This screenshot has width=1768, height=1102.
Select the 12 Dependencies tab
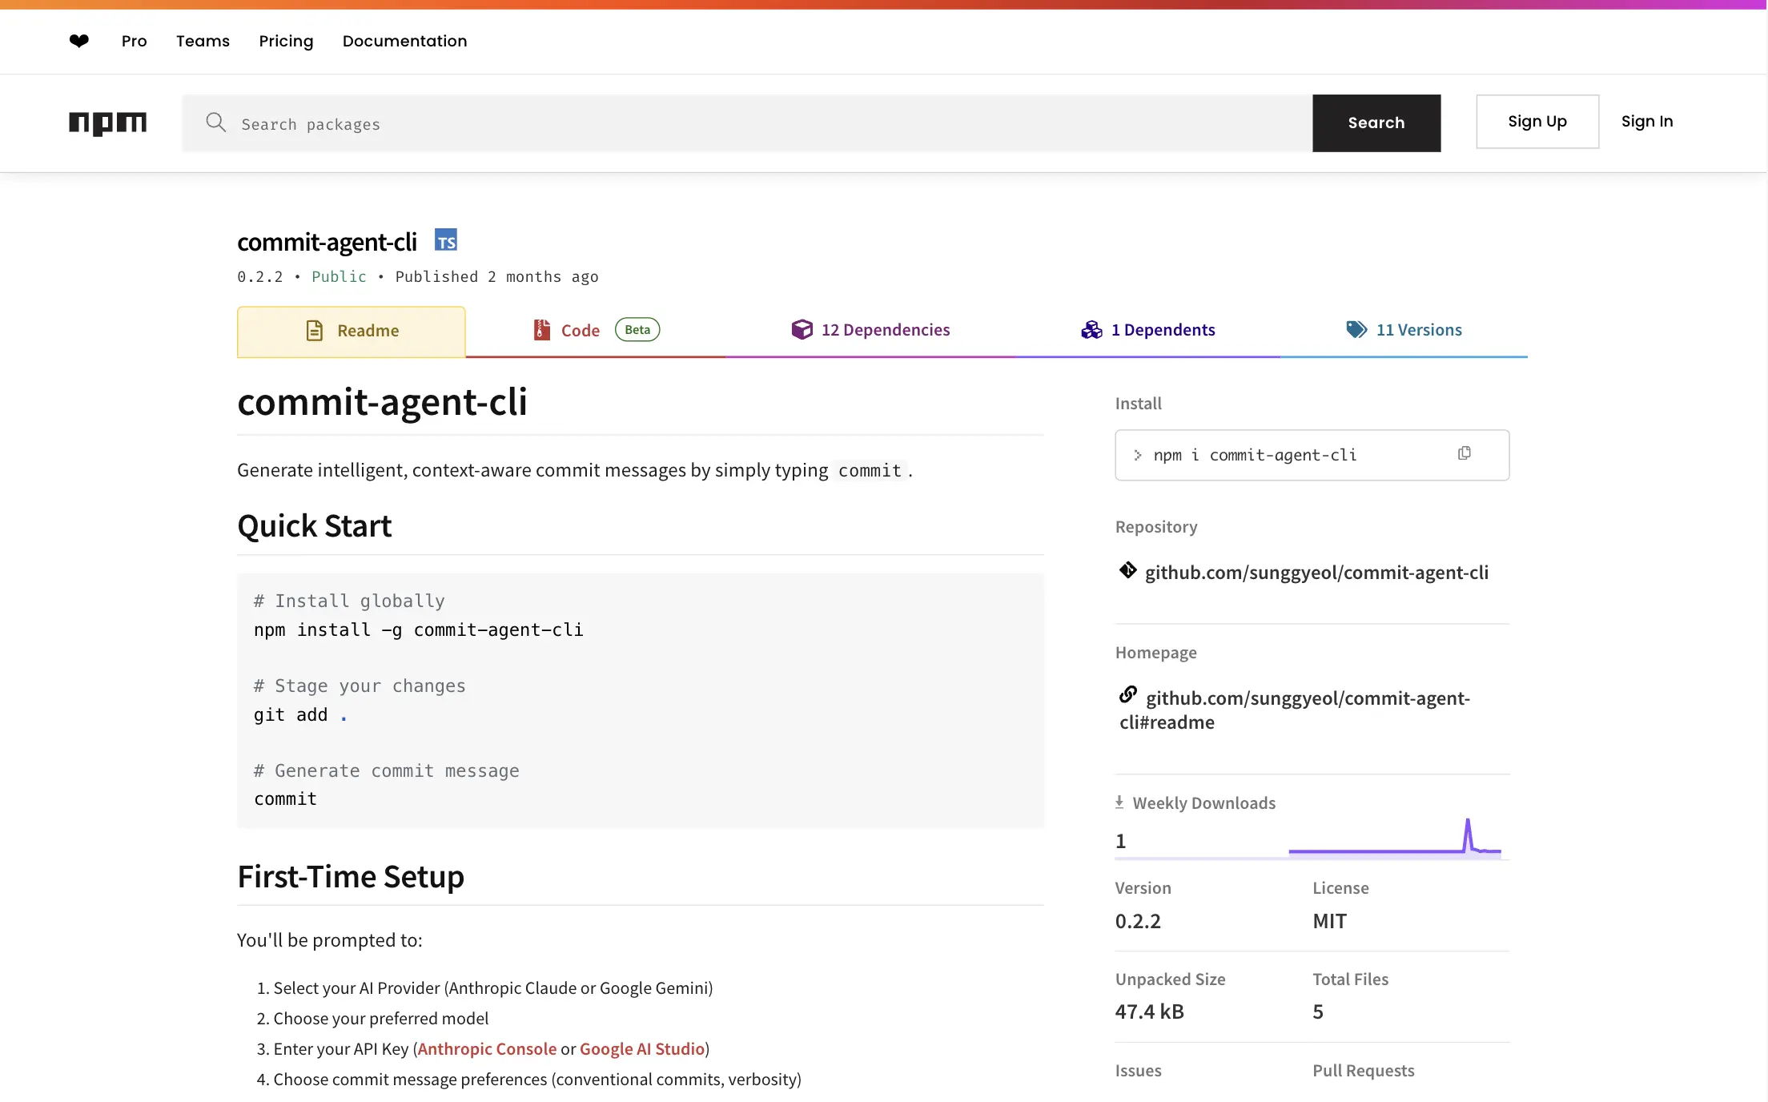click(885, 329)
